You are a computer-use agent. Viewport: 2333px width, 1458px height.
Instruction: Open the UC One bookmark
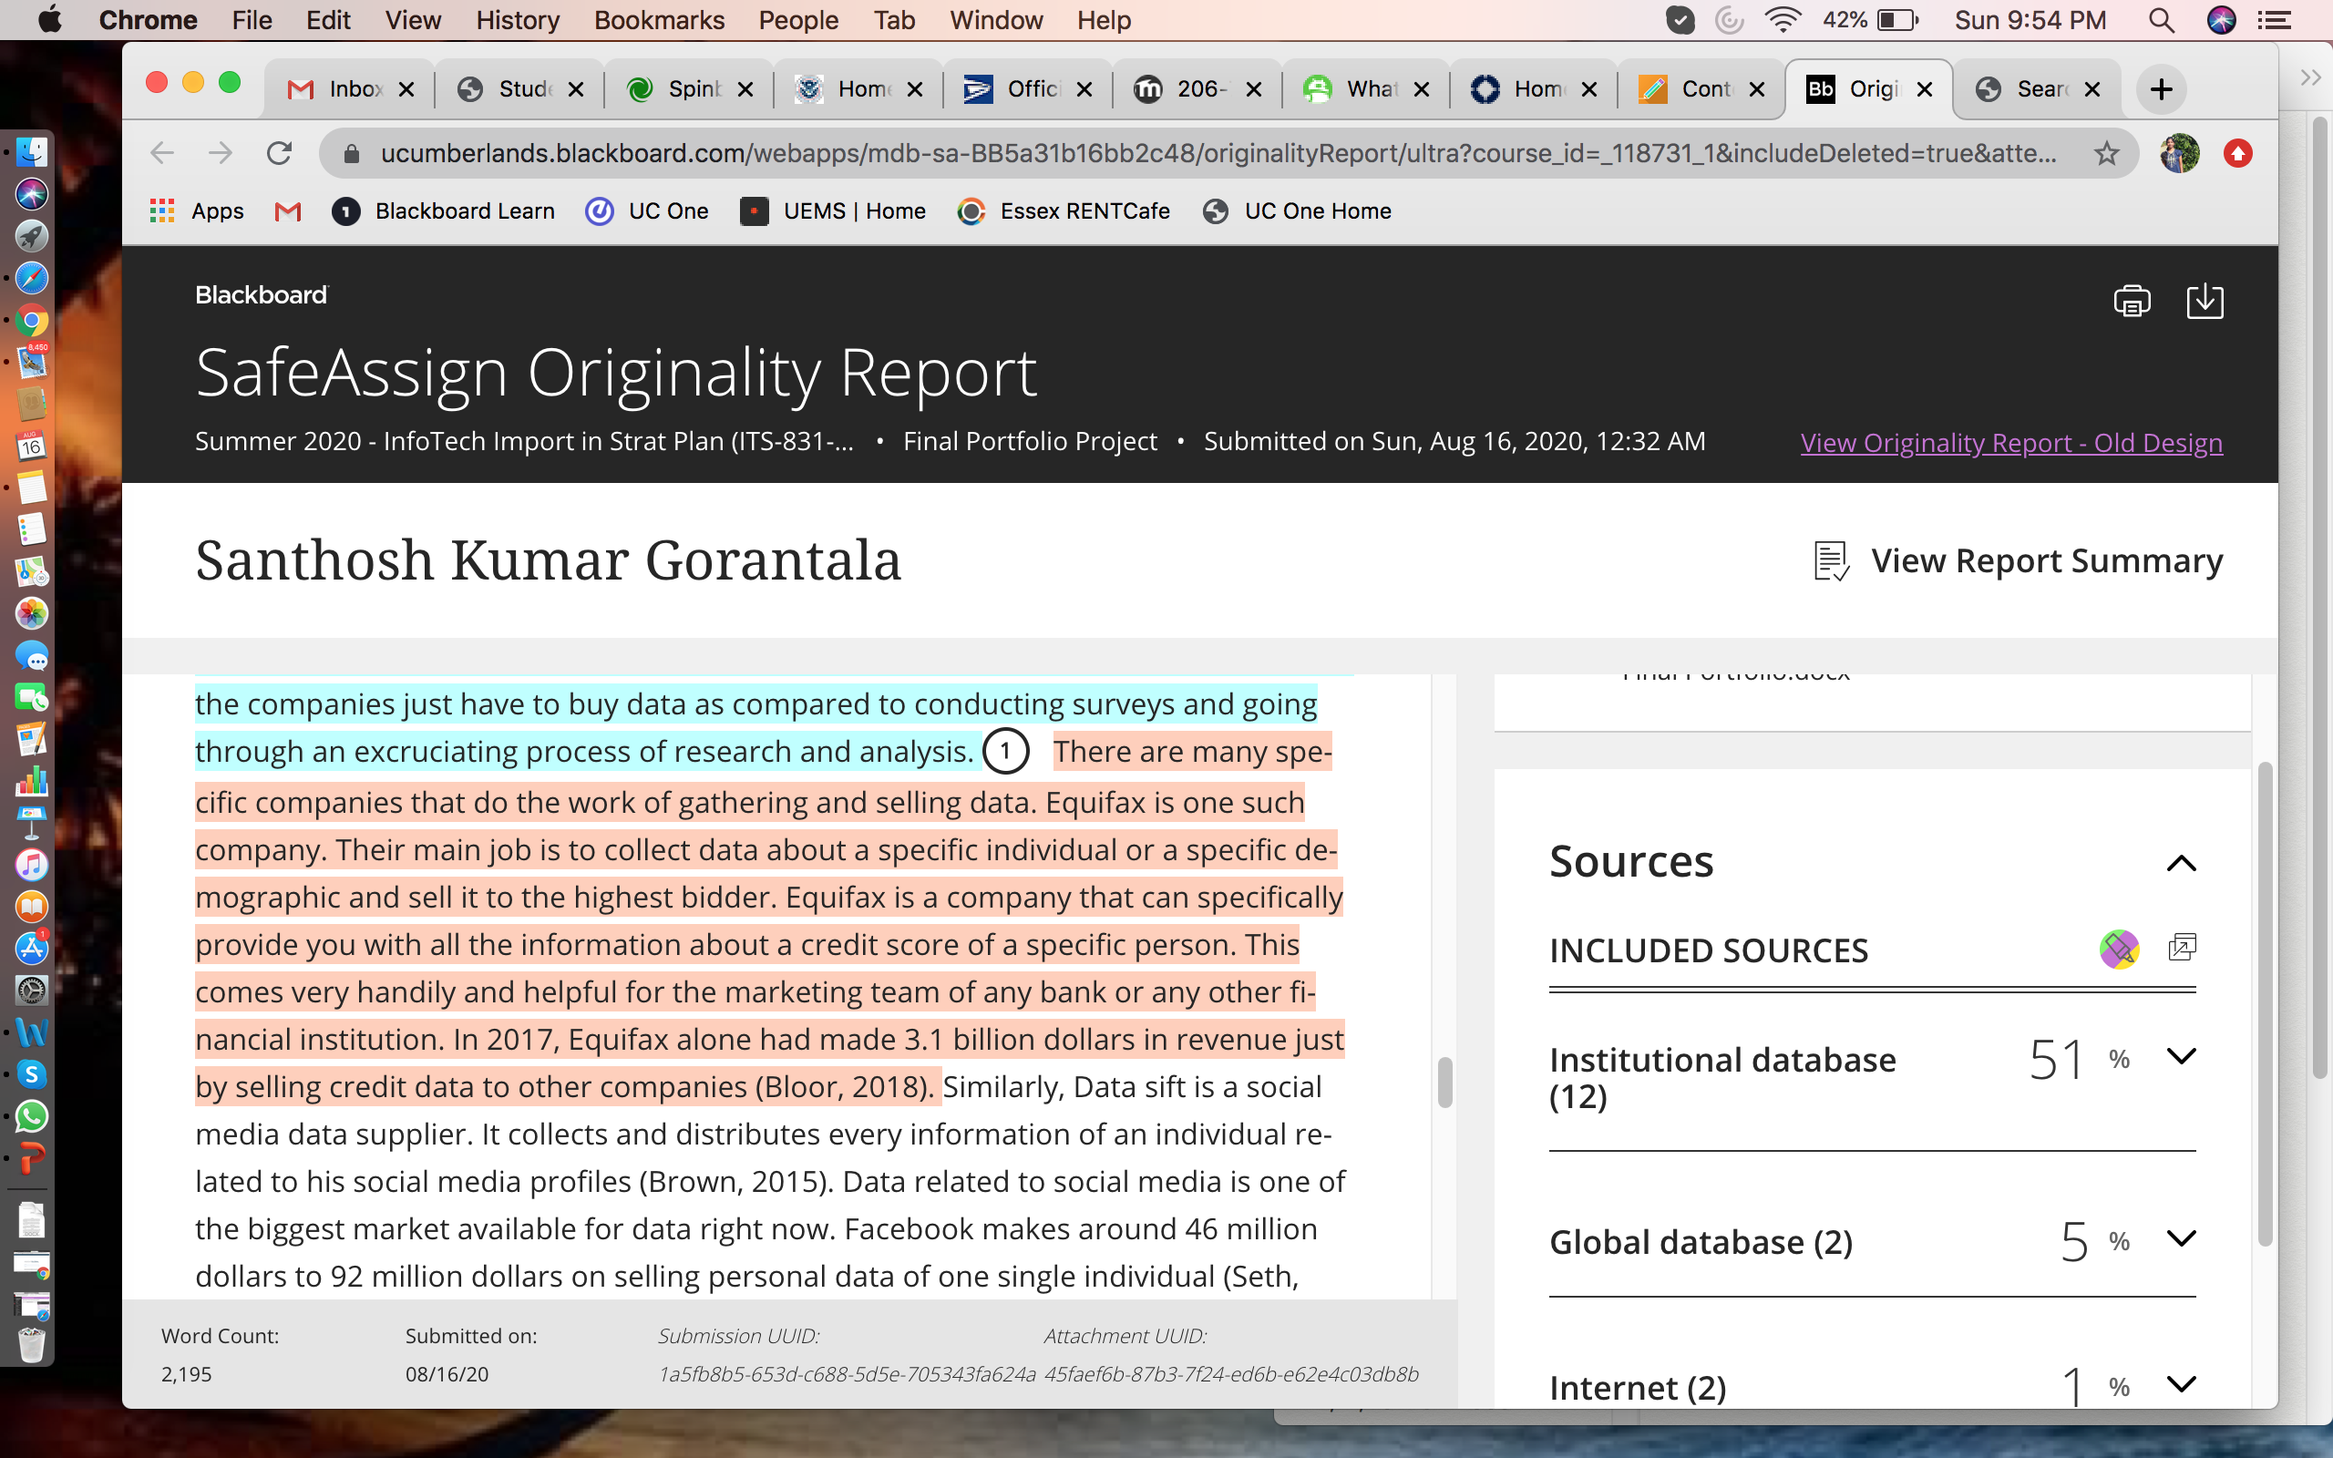[x=647, y=211]
